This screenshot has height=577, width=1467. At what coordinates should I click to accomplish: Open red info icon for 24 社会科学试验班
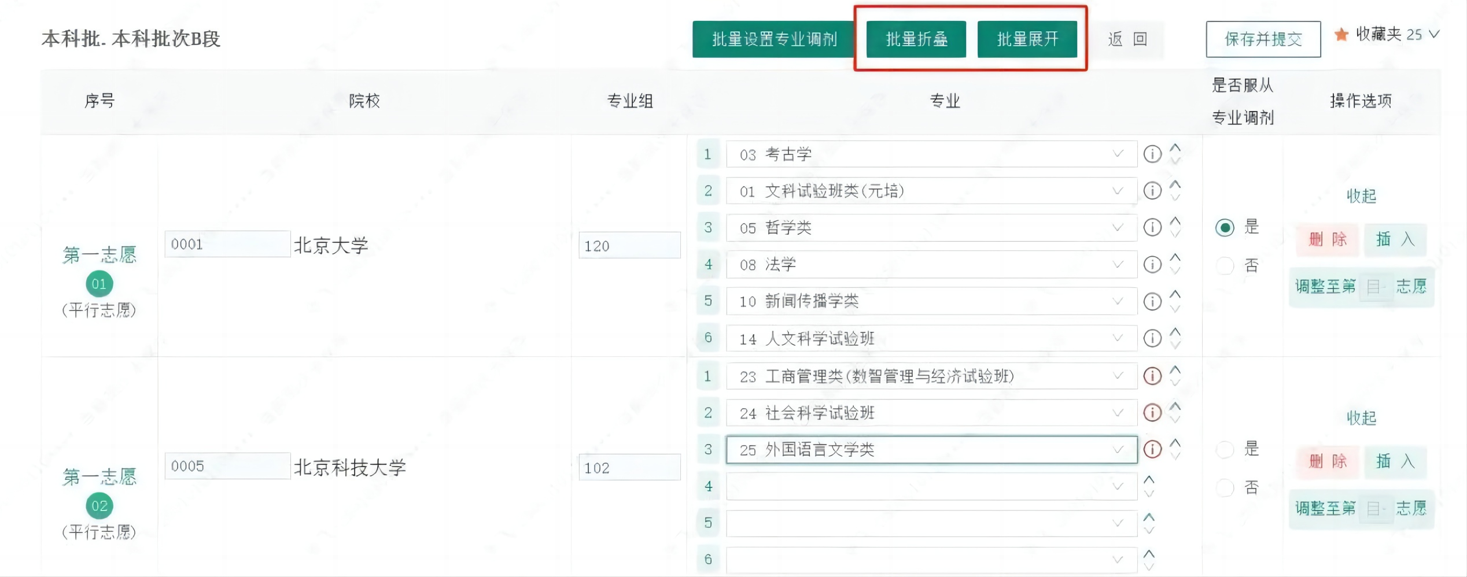(1152, 413)
